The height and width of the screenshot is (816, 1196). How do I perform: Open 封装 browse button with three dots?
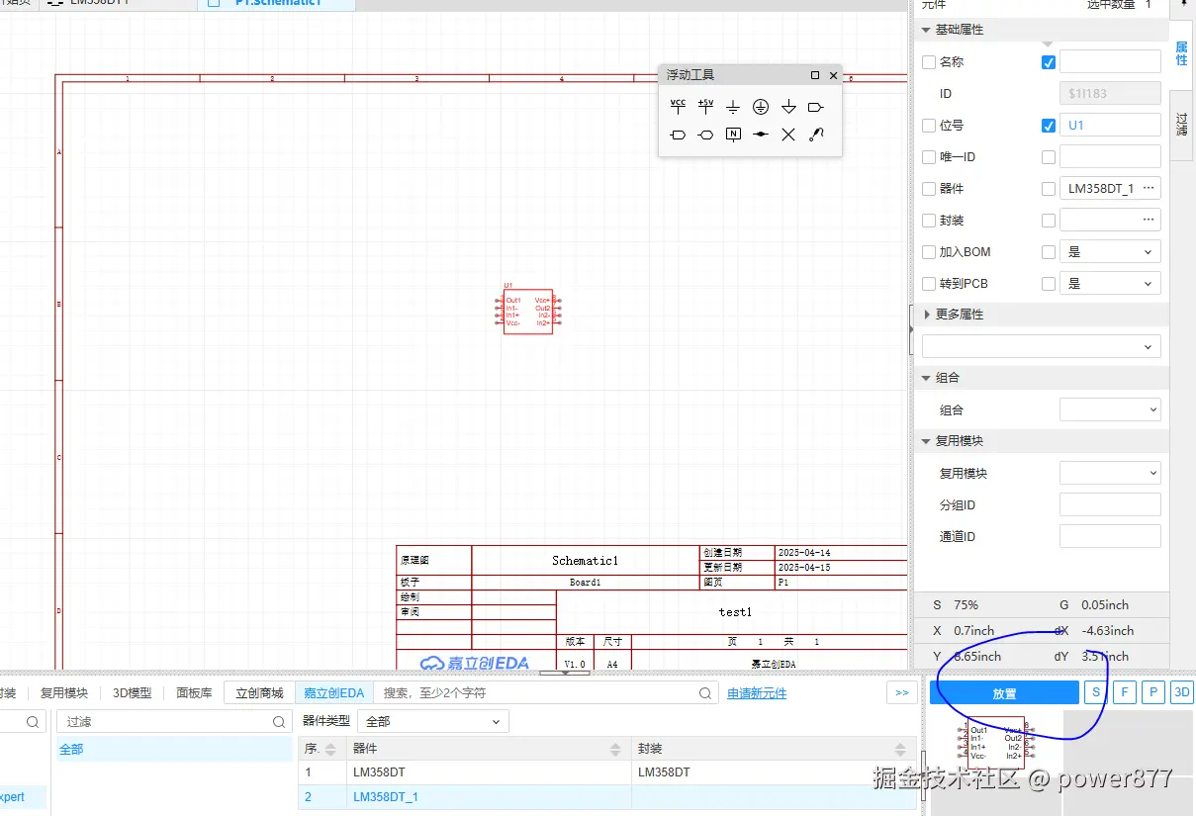pos(1149,220)
